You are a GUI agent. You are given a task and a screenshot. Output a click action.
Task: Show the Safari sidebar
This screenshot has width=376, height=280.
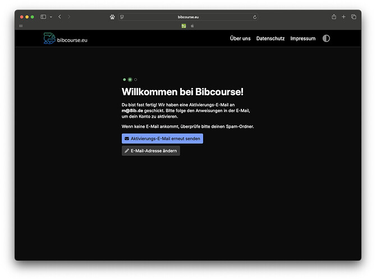tap(43, 17)
